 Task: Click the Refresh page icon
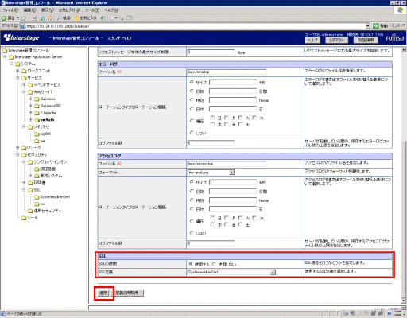pos(42,18)
